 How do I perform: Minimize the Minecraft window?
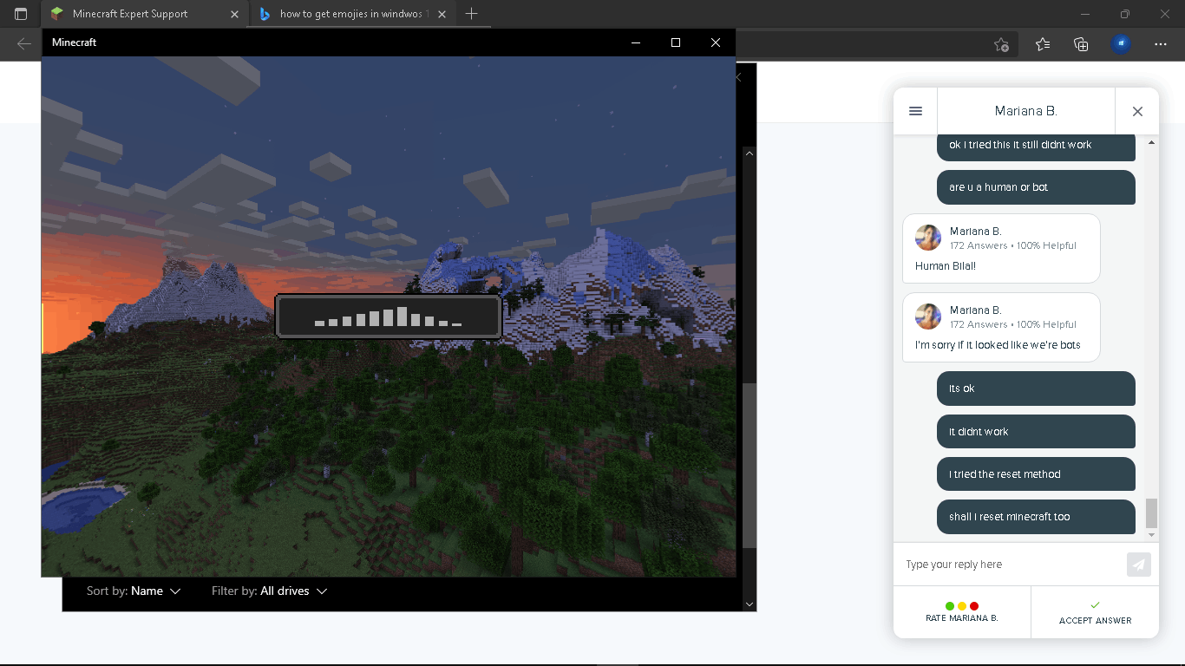pos(636,42)
